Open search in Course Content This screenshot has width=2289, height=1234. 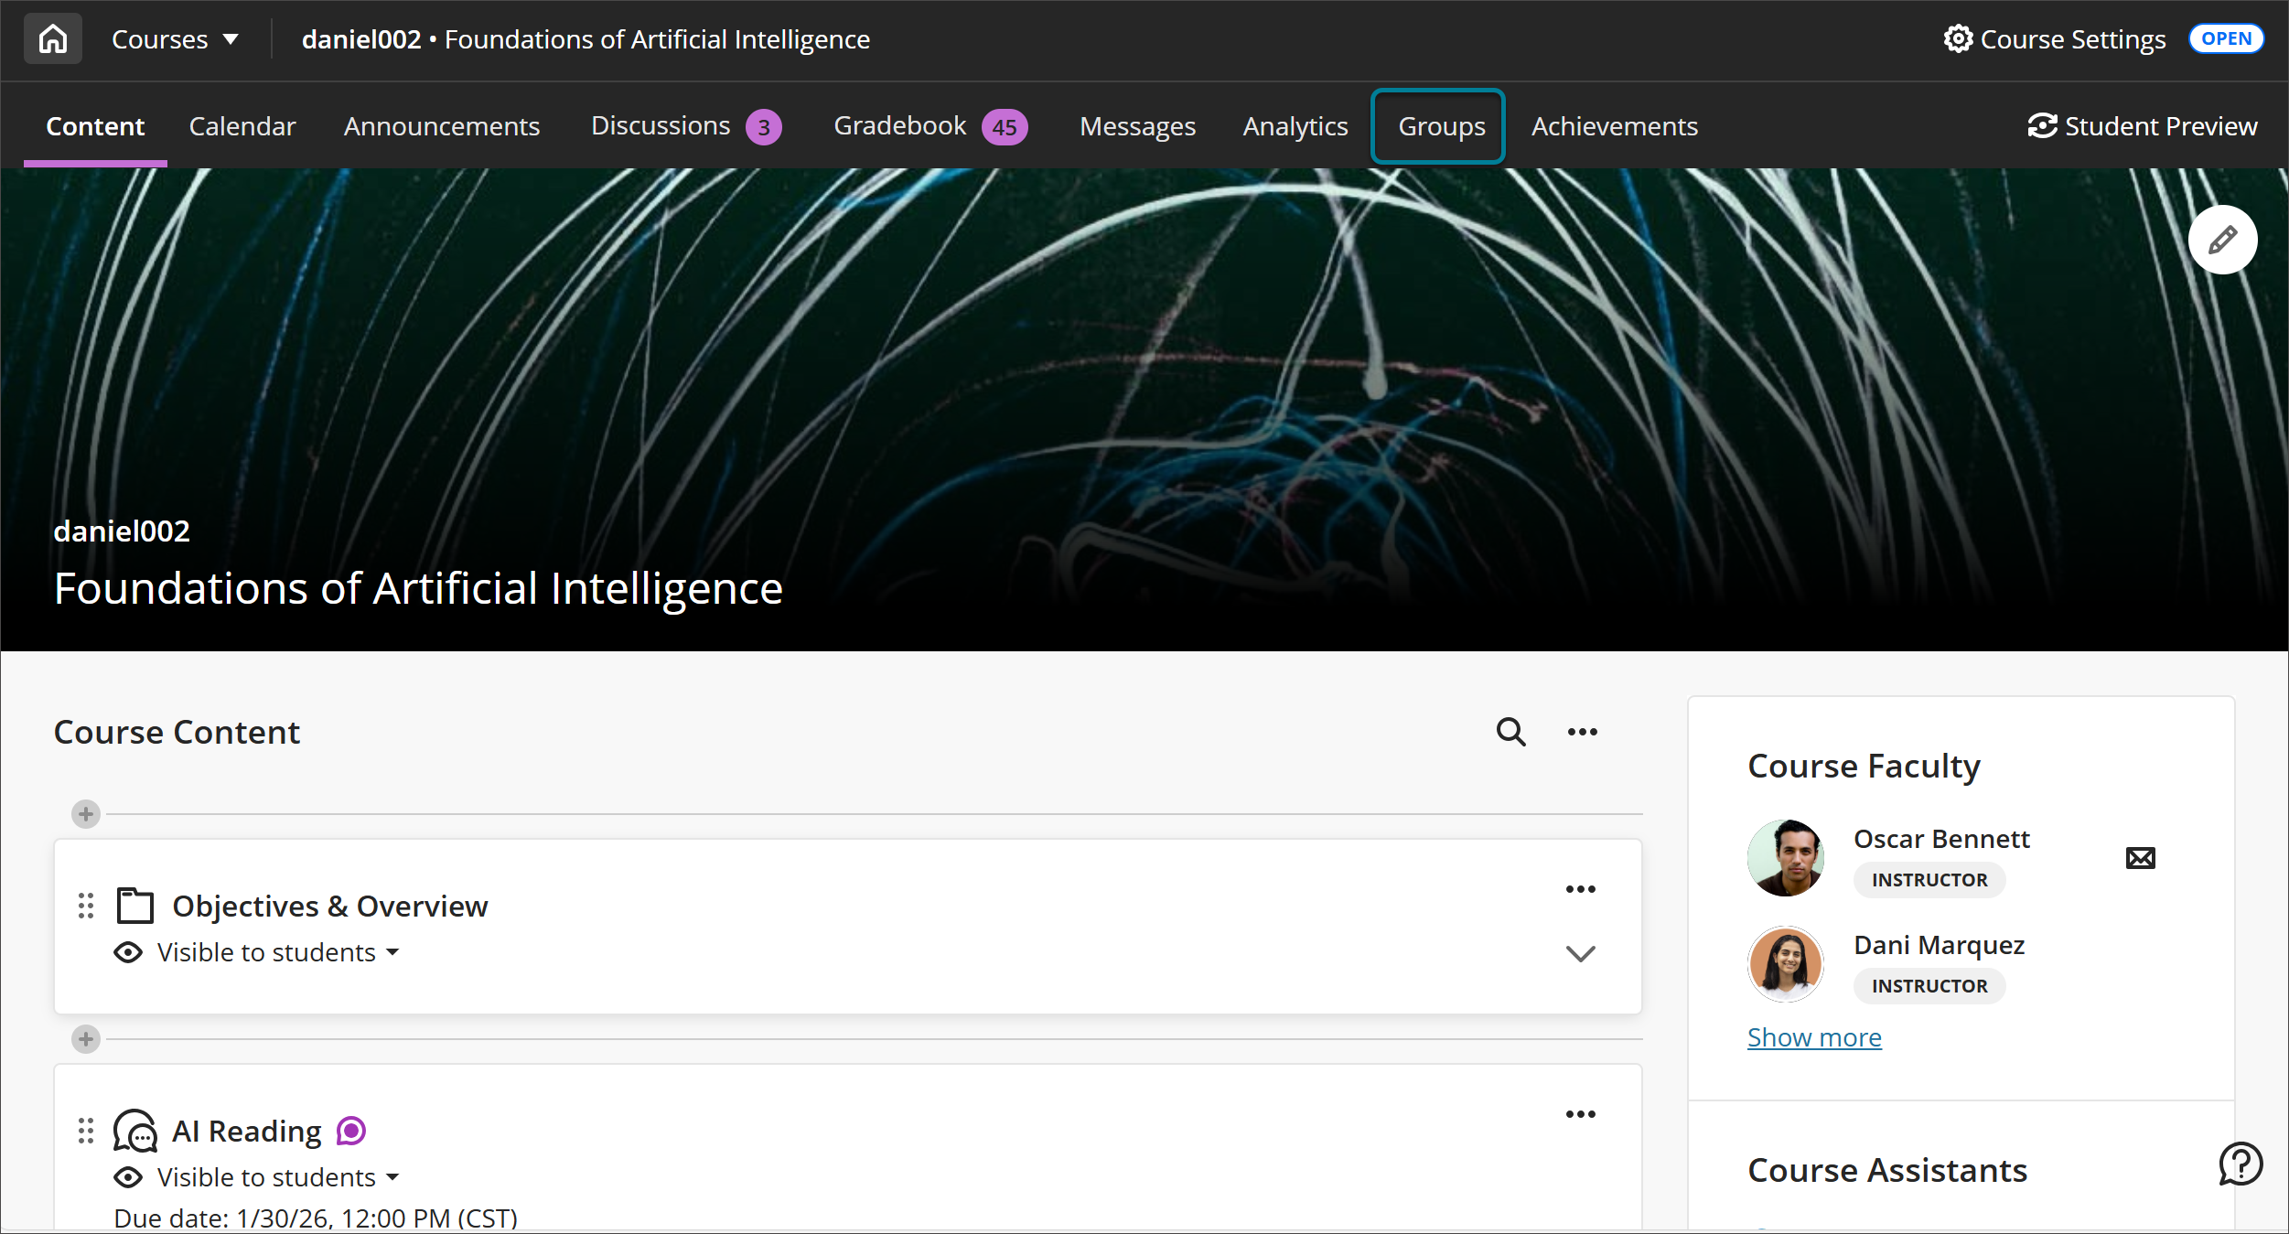(1510, 732)
